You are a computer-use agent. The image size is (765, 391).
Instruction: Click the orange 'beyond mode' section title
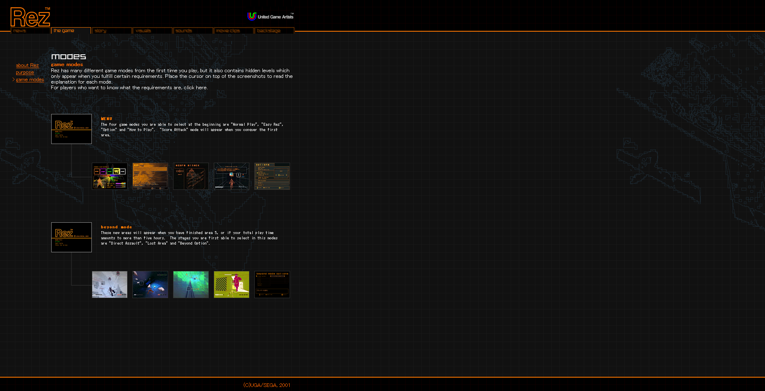(x=116, y=227)
